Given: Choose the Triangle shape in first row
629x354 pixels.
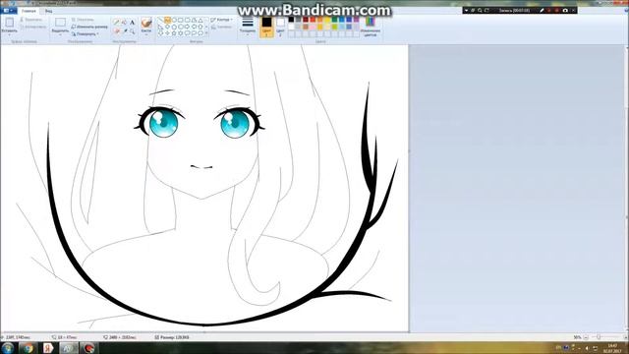Looking at the screenshot, I should (x=200, y=20).
